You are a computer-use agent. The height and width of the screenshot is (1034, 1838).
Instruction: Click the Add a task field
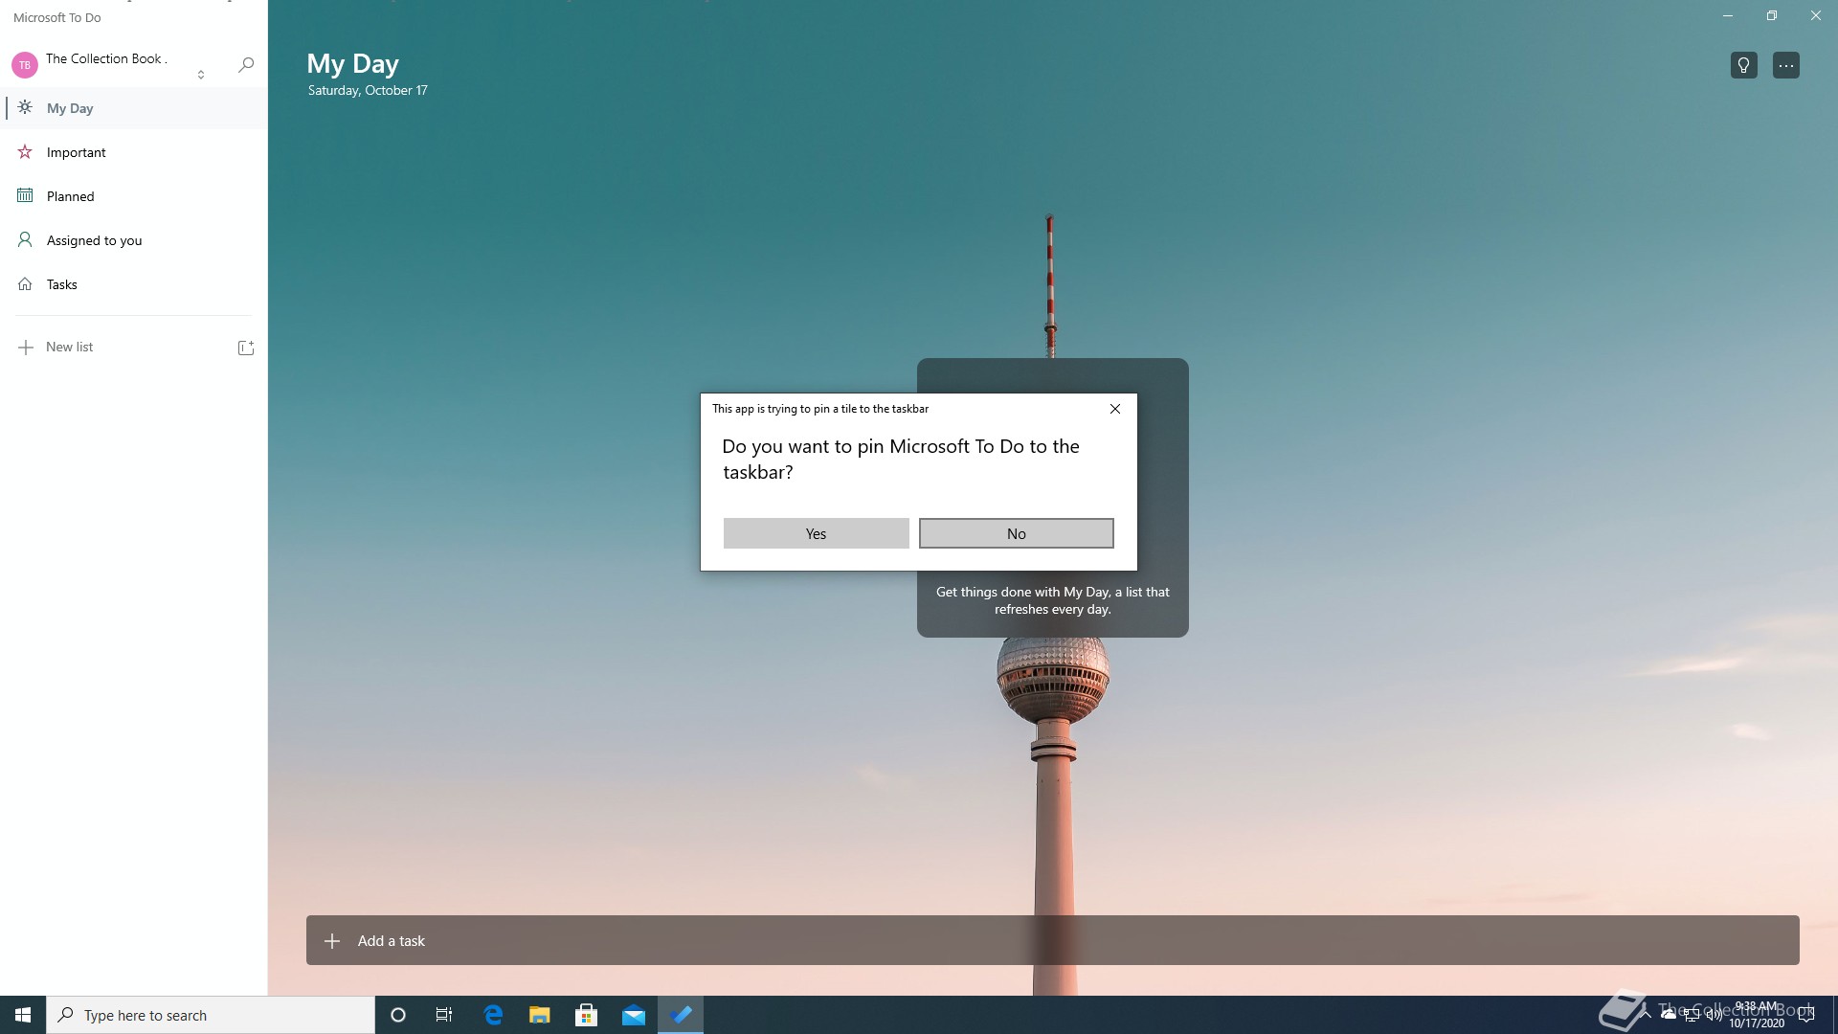point(1053,940)
